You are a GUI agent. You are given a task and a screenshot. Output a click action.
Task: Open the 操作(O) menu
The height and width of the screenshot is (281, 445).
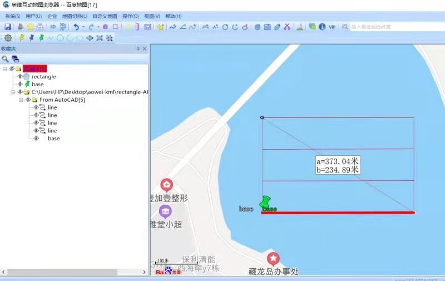click(131, 16)
